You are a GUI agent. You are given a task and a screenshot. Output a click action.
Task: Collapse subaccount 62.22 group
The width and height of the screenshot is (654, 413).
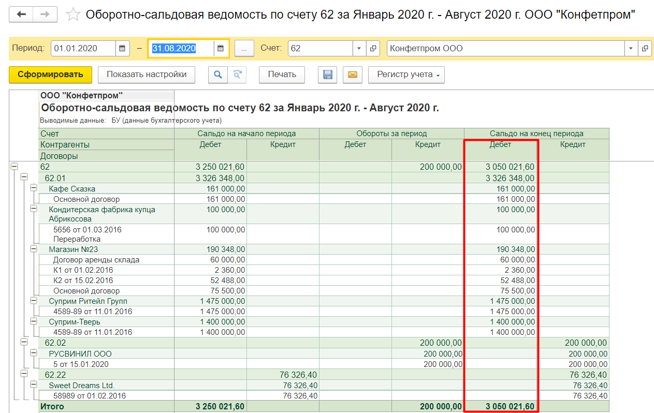pos(24,374)
